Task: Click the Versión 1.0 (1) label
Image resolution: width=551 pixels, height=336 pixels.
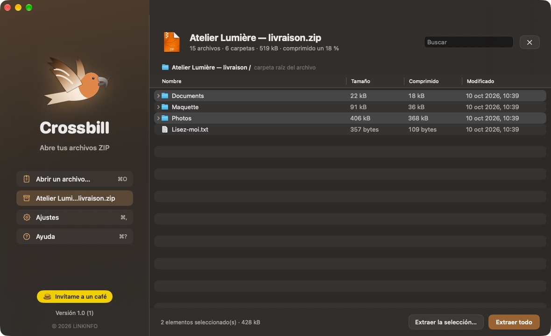Action: (x=75, y=313)
